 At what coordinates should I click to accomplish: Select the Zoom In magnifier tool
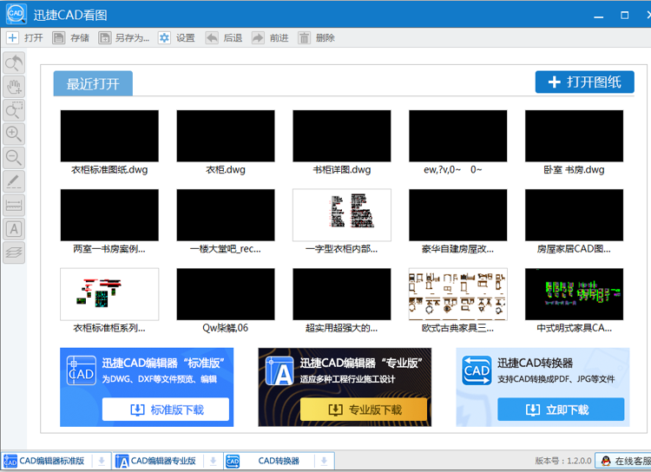[x=14, y=134]
